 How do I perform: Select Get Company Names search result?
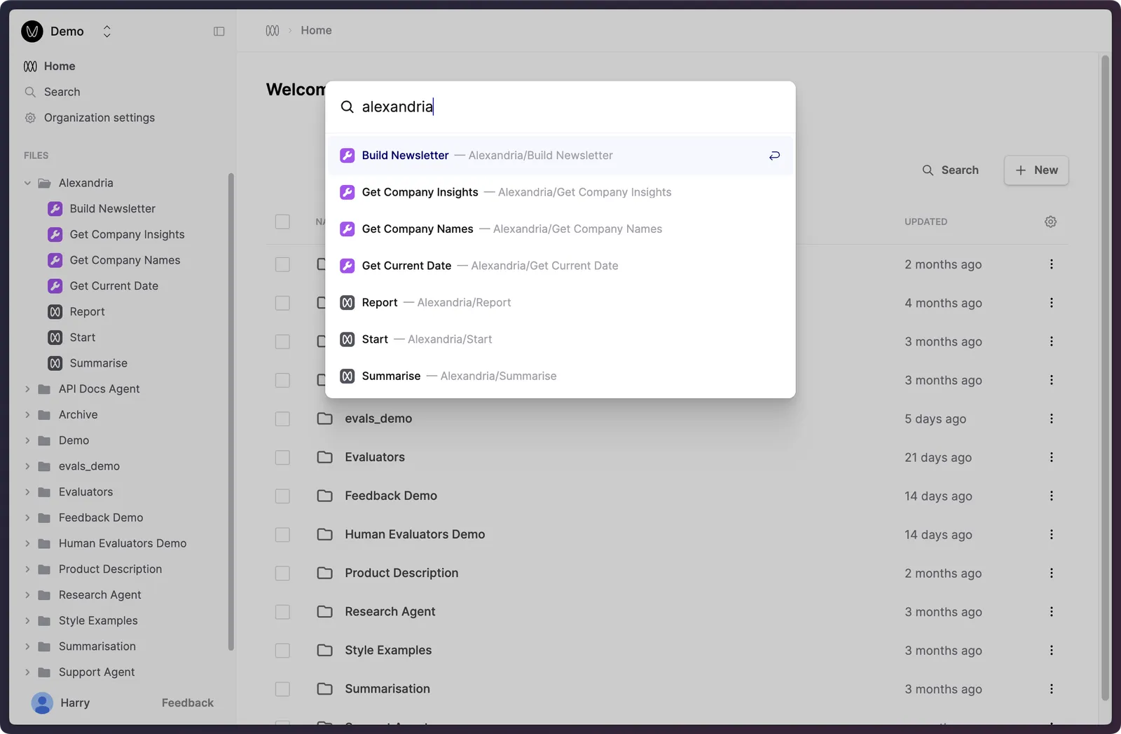click(x=560, y=229)
